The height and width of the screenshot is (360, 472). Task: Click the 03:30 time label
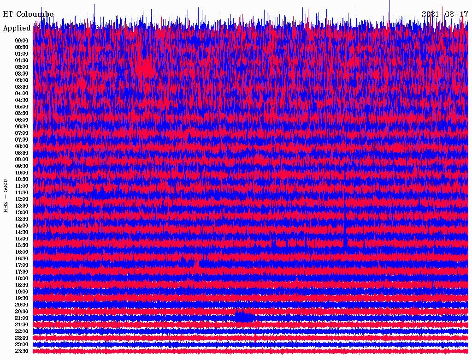[22, 87]
